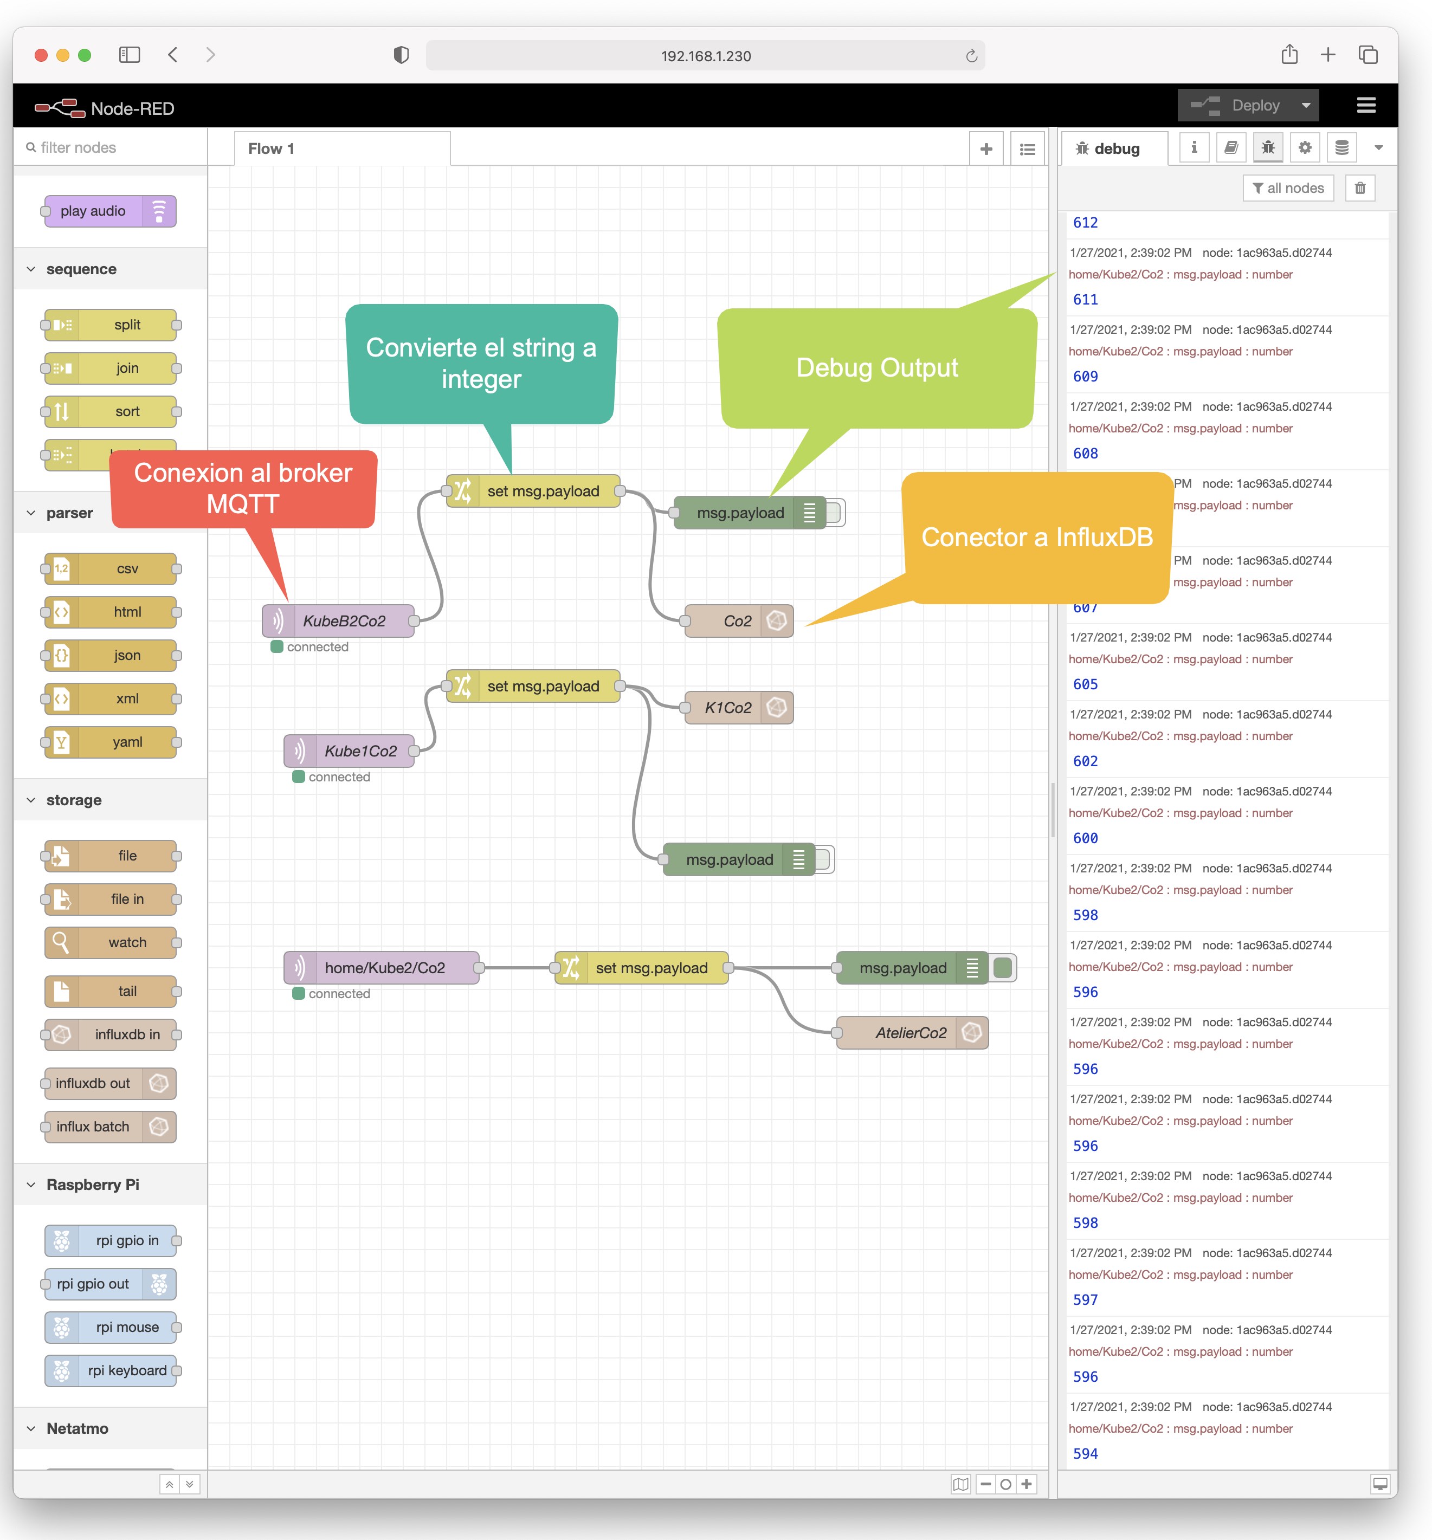The height and width of the screenshot is (1540, 1432).
Task: Expand the sidebar tabs dropdown arrow
Action: click(x=1378, y=147)
